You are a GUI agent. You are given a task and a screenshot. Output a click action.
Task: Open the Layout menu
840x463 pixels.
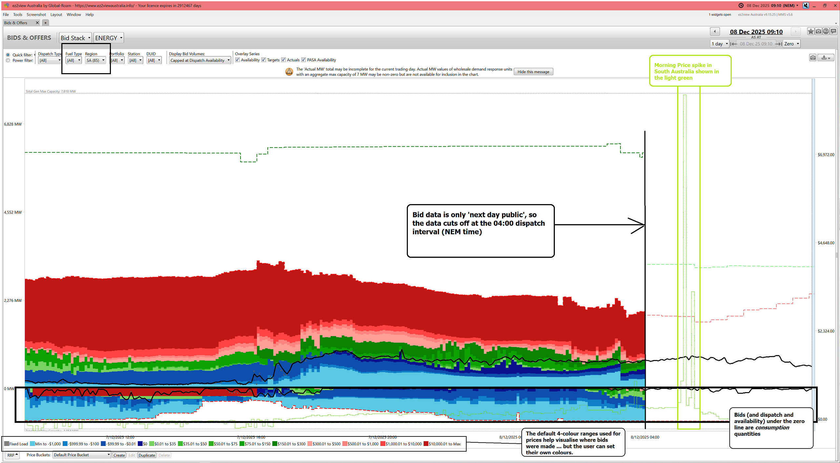[x=56, y=14]
